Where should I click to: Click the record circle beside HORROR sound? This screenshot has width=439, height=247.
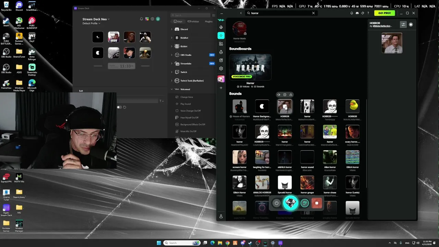[411, 25]
